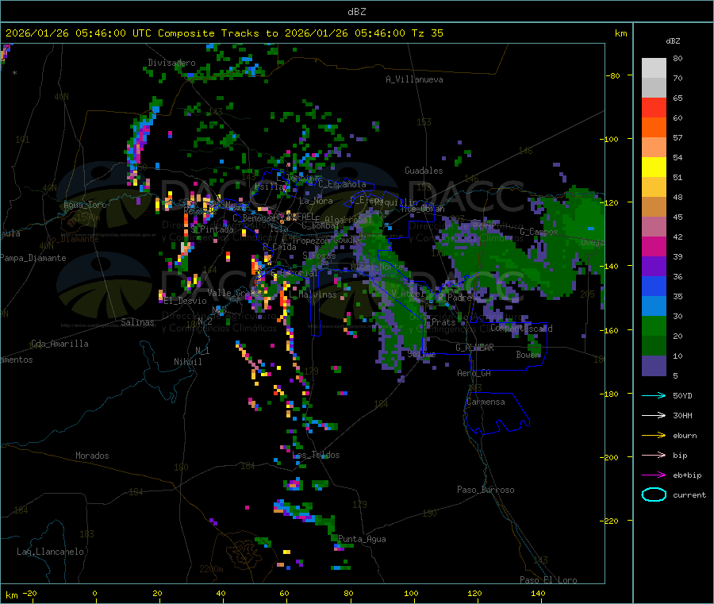Pick the blue 36 dBZ legend swatch
The width and height of the screenshot is (714, 604).
point(654,286)
